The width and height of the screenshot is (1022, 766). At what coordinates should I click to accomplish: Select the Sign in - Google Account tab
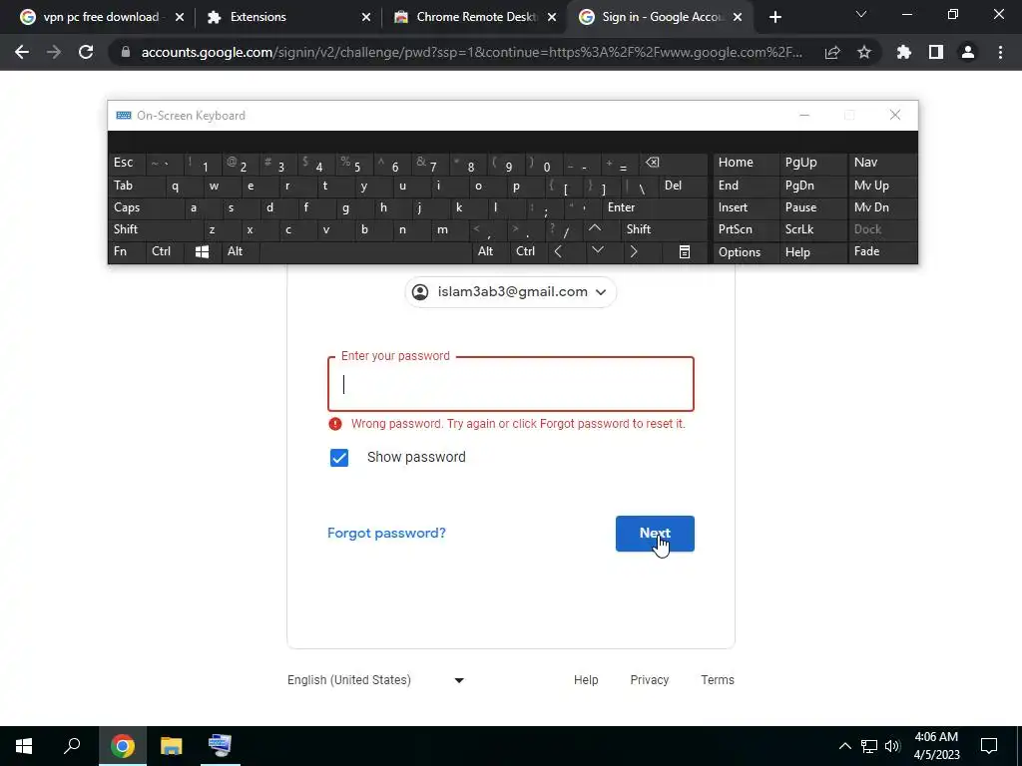coord(662,17)
